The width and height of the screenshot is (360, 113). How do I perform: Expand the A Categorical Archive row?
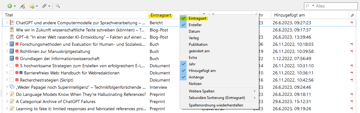(x=7, y=101)
